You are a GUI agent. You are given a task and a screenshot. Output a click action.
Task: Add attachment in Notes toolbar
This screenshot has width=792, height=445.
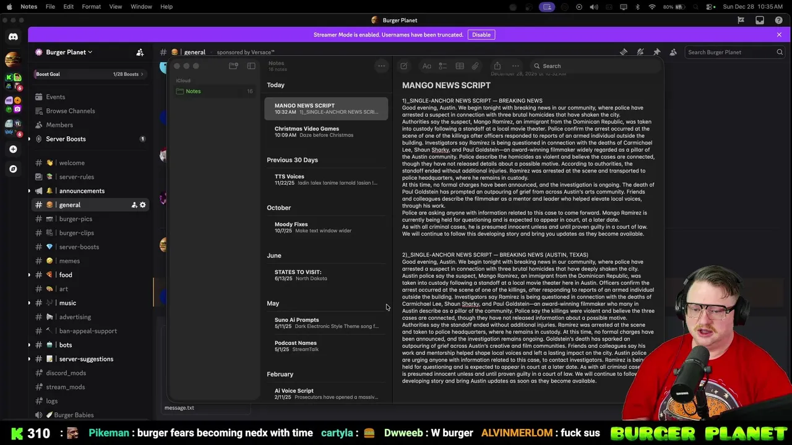475,66
